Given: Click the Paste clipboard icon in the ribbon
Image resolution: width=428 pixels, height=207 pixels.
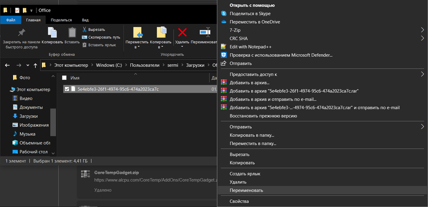Looking at the screenshot, I should point(72,33).
